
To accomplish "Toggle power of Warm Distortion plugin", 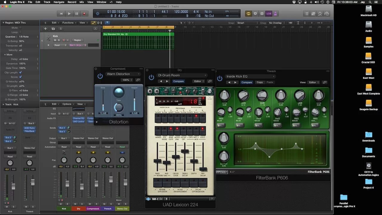I will click(100, 76).
